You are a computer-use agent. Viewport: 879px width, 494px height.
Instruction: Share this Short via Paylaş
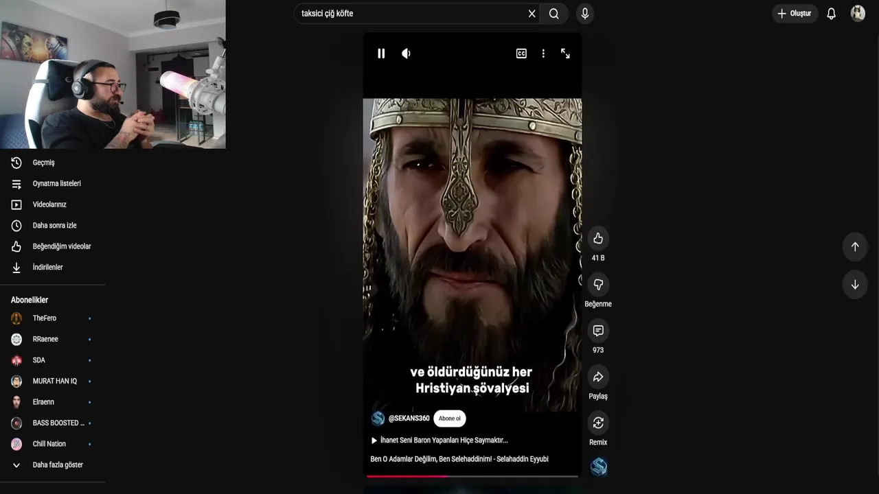click(x=598, y=377)
